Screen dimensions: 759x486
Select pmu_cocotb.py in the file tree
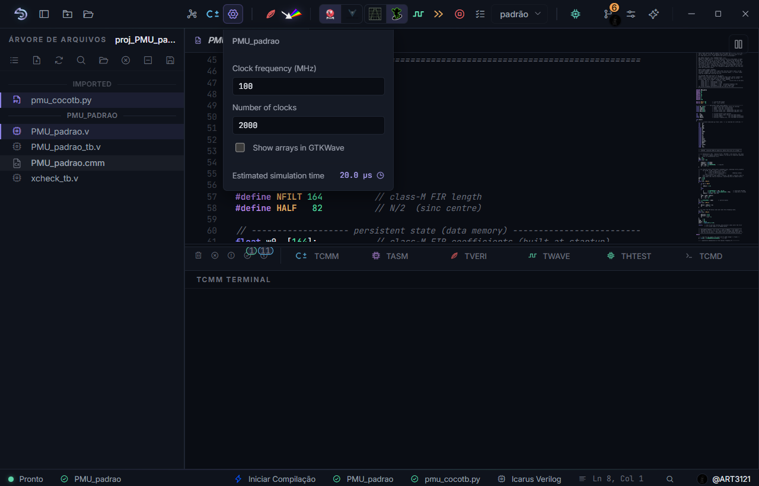(x=92, y=100)
